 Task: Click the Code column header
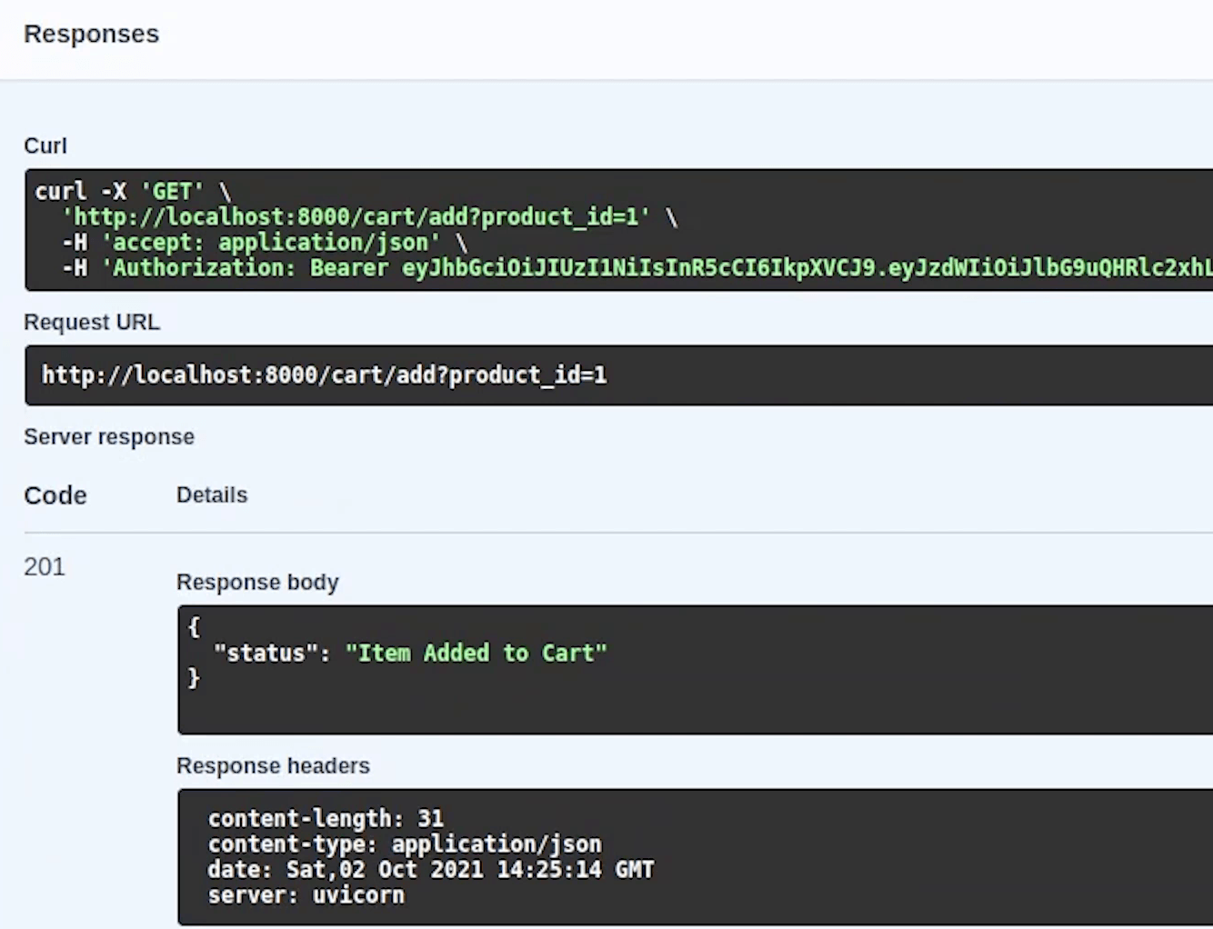55,495
